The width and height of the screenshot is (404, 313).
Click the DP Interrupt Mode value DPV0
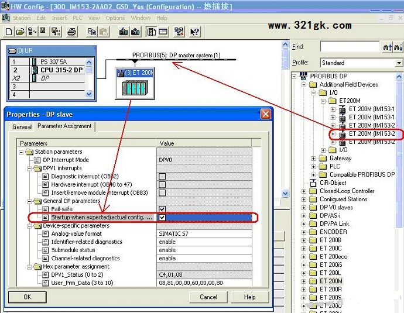204,160
